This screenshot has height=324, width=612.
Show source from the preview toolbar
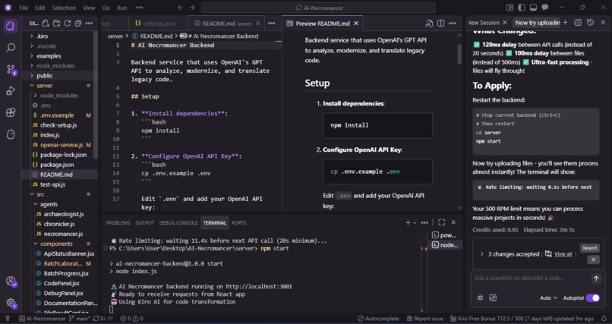tap(429, 24)
